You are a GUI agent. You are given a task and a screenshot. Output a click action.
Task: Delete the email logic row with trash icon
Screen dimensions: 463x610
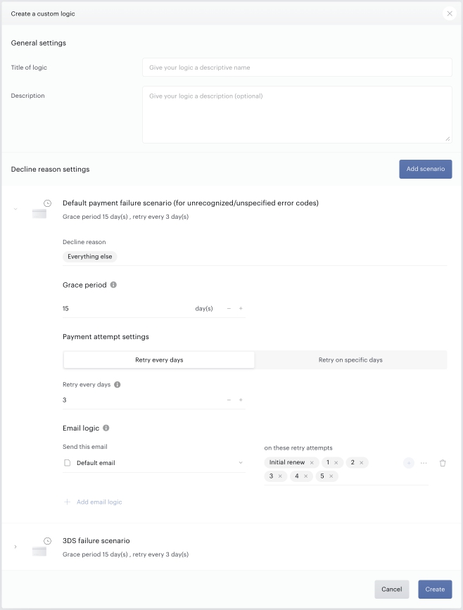[443, 463]
